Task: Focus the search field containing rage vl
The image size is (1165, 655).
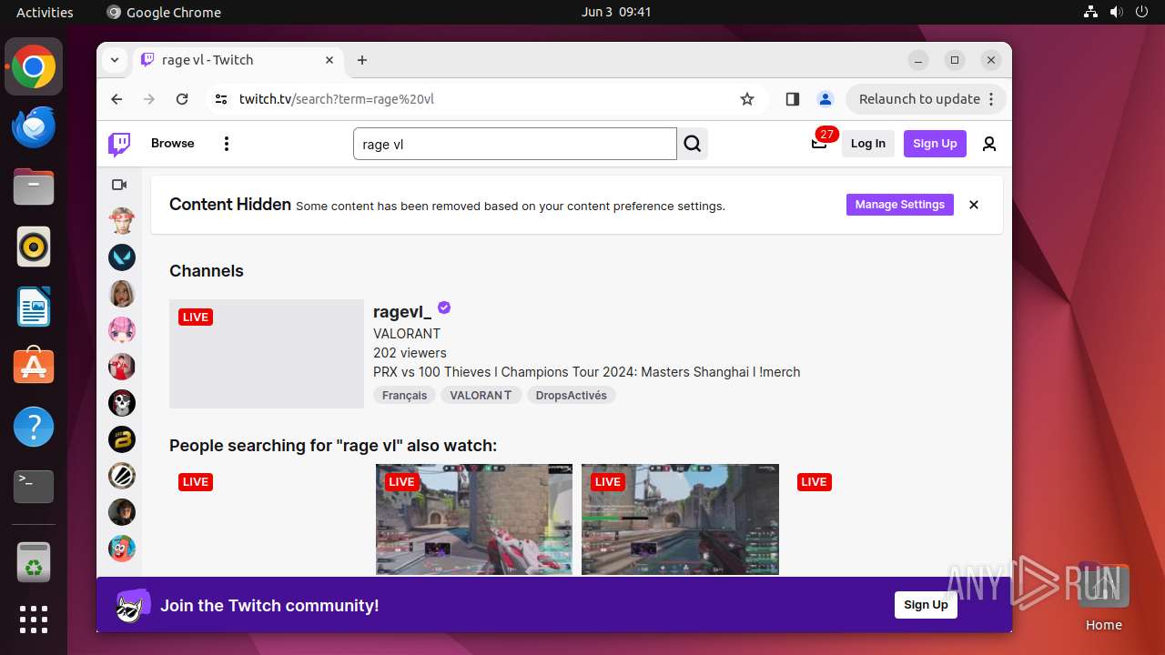Action: pyautogui.click(x=514, y=144)
